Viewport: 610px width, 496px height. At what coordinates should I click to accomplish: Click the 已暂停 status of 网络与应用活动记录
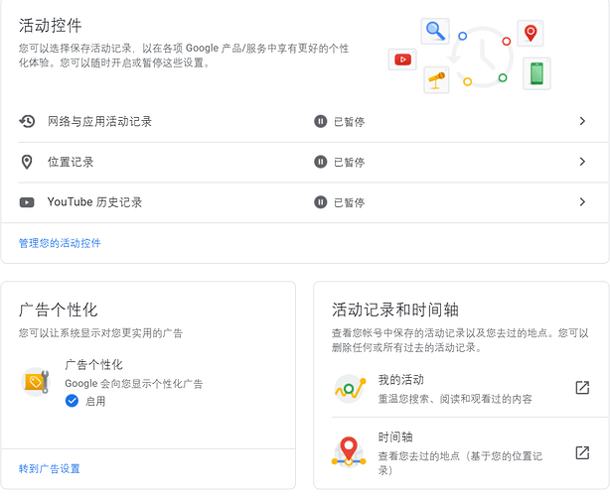tap(349, 122)
